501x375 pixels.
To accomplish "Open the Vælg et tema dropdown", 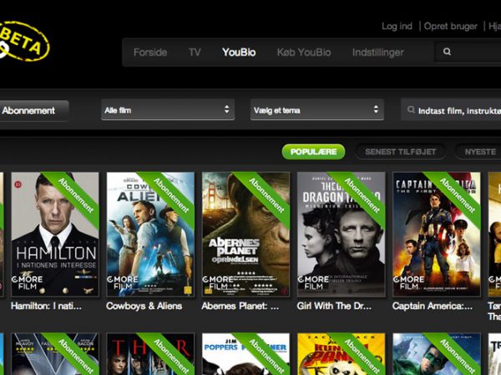I will 316,110.
